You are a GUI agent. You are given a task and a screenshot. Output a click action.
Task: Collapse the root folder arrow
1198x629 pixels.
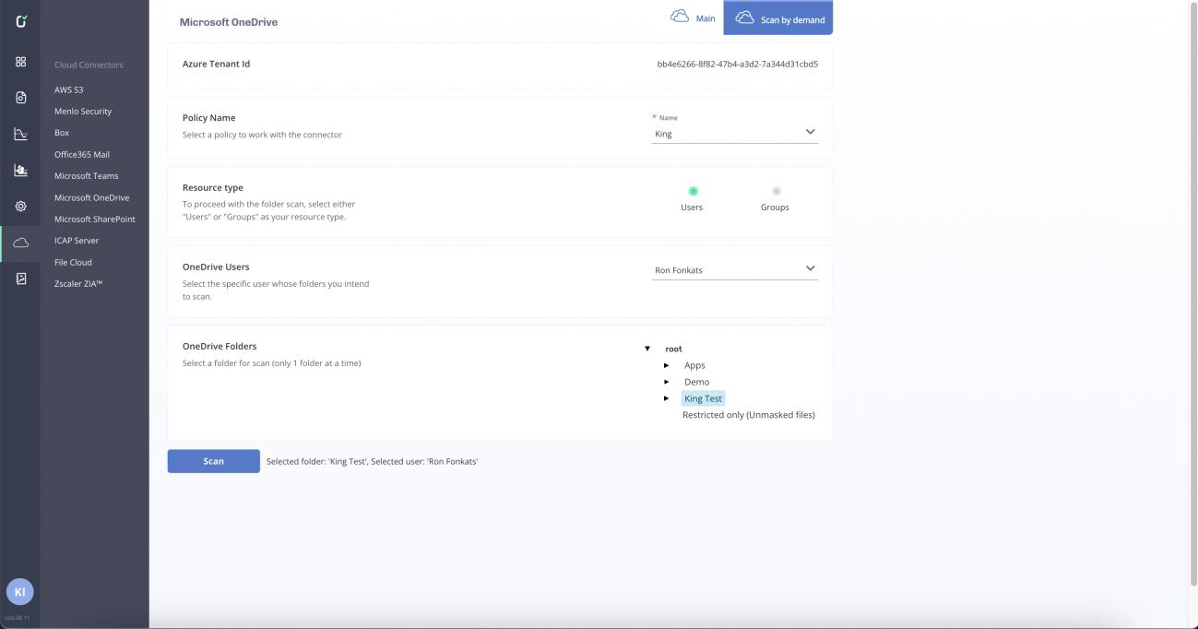coord(647,349)
